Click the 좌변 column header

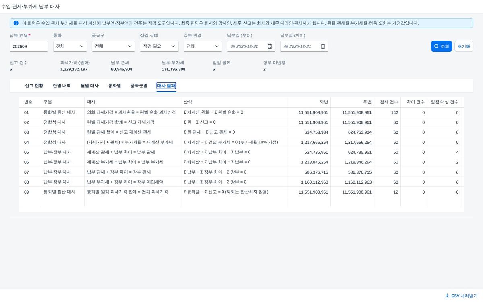pos(309,102)
